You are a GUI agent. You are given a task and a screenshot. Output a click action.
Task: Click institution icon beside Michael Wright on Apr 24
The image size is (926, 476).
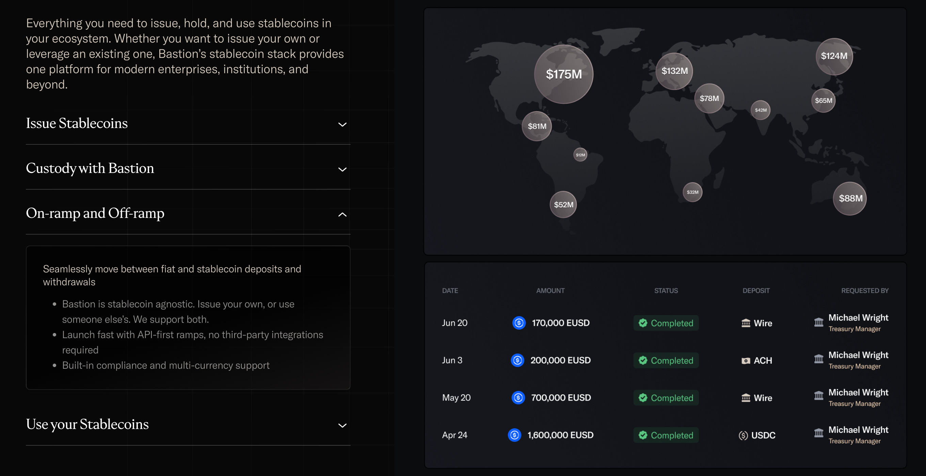click(x=818, y=432)
